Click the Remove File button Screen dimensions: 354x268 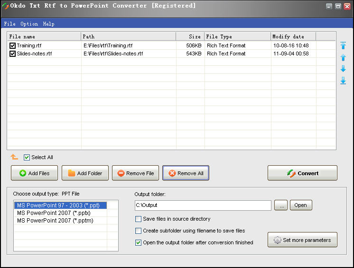point(135,173)
